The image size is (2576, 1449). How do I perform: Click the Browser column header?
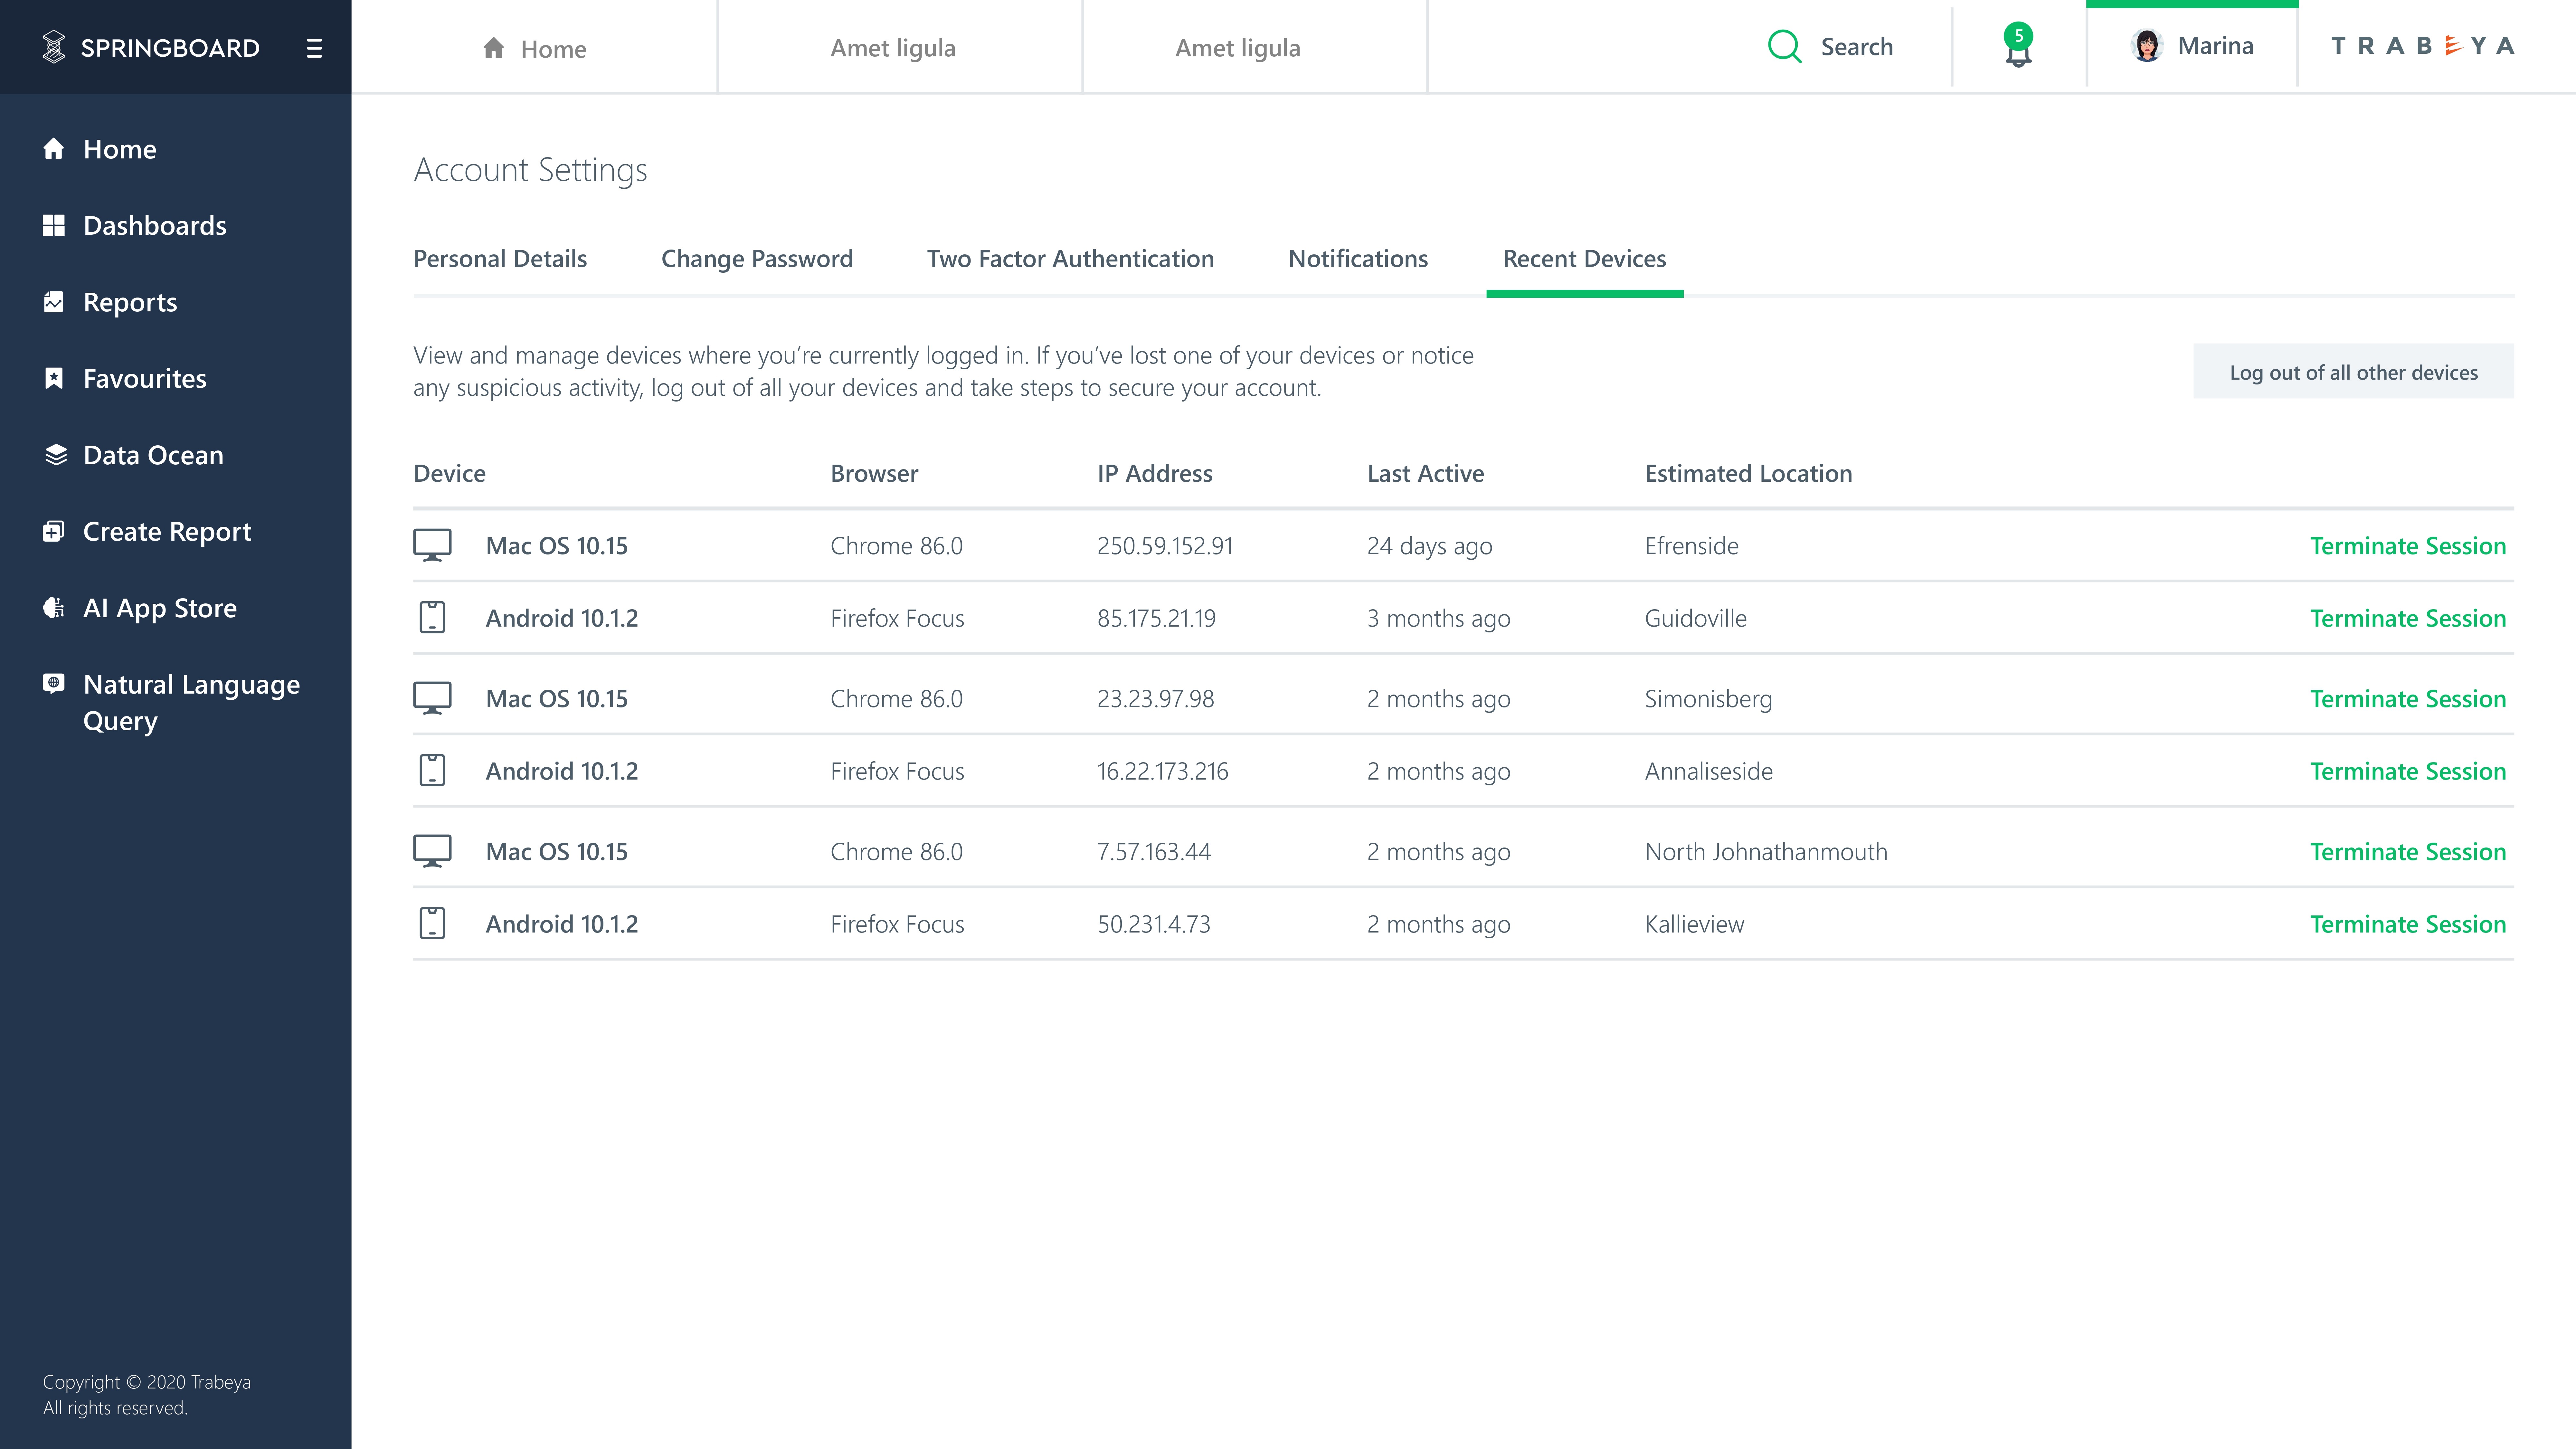click(x=874, y=474)
